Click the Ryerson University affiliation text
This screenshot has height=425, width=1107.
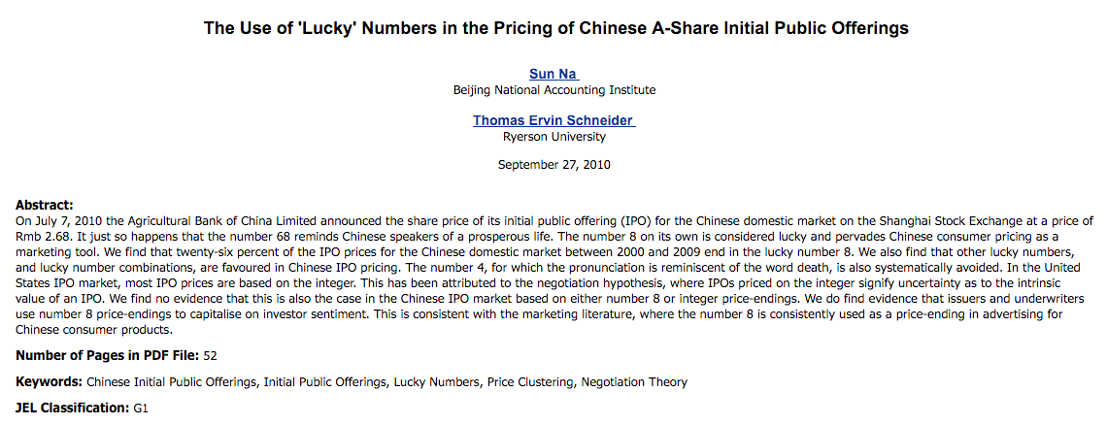pyautogui.click(x=553, y=137)
